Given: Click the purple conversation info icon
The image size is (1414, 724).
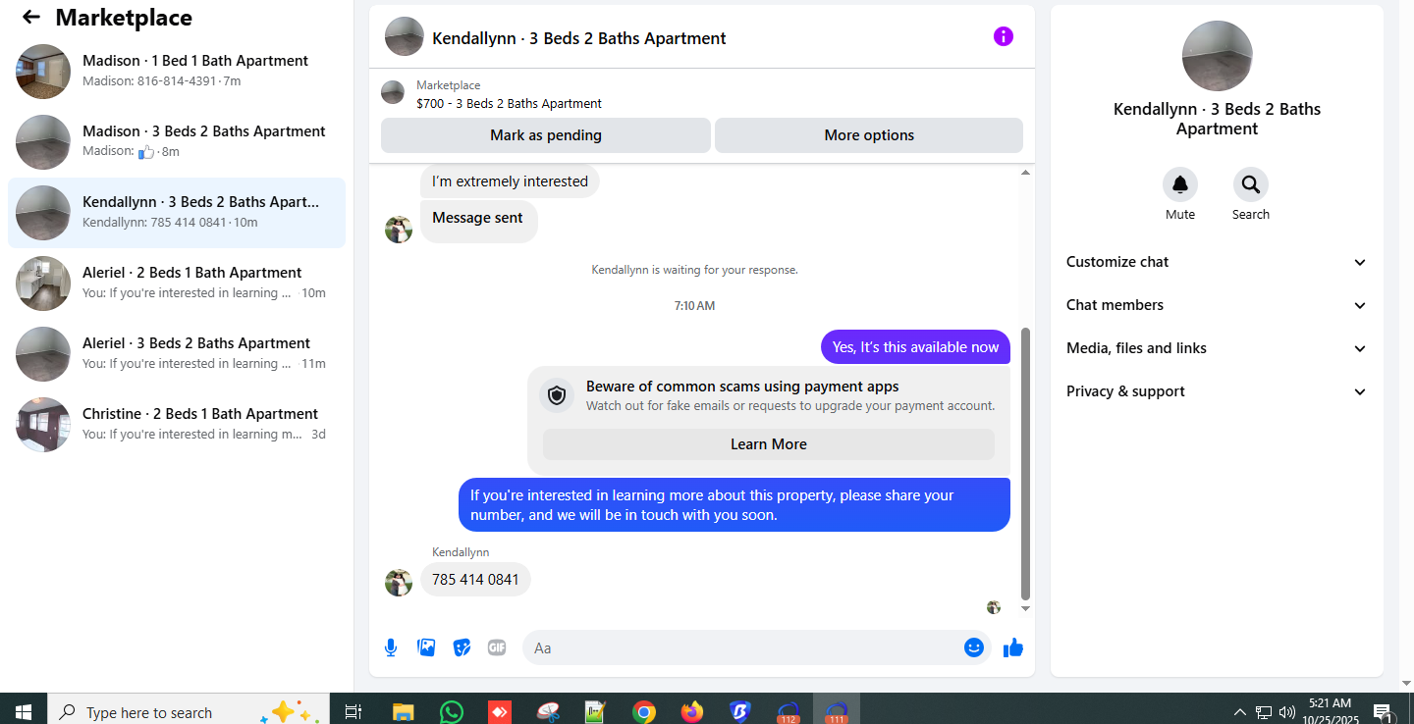Looking at the screenshot, I should [1003, 36].
